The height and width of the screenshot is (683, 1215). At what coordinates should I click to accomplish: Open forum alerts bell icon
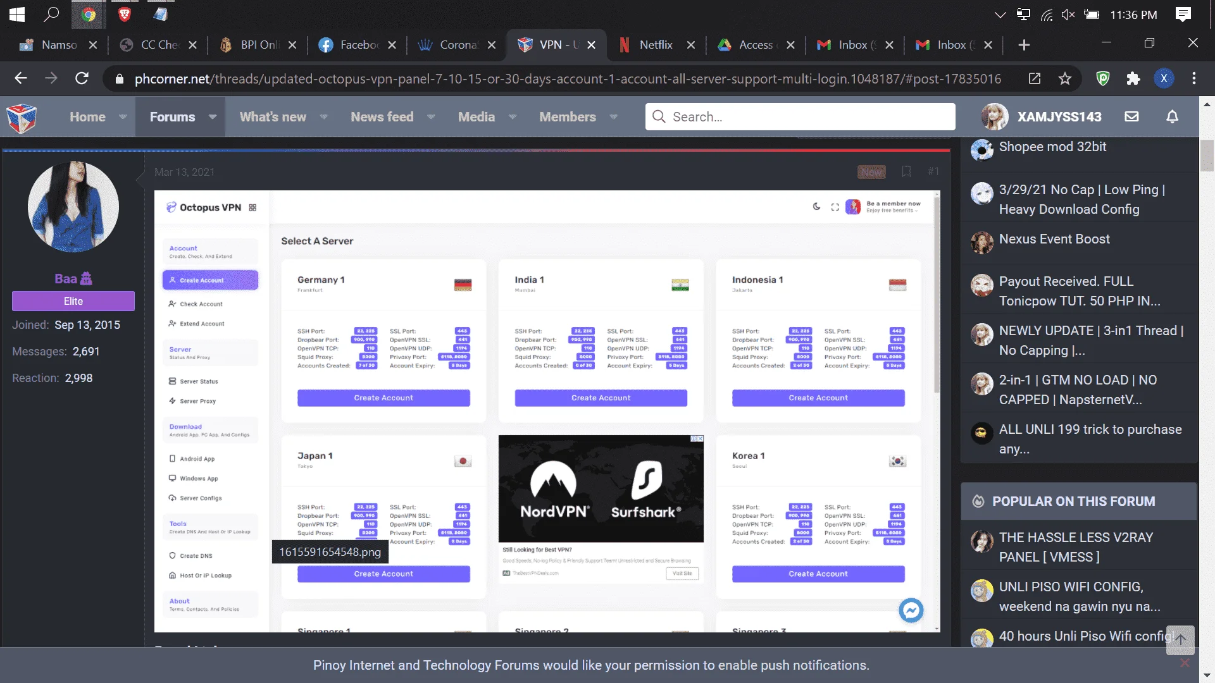coord(1172,116)
